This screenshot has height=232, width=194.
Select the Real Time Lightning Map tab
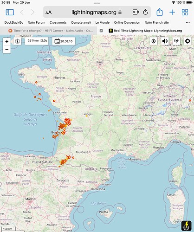coord(145,31)
